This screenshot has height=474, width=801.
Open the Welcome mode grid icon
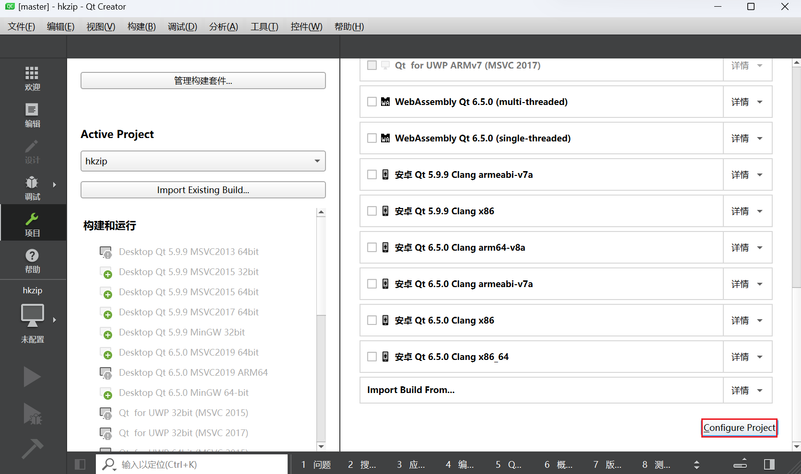click(32, 73)
